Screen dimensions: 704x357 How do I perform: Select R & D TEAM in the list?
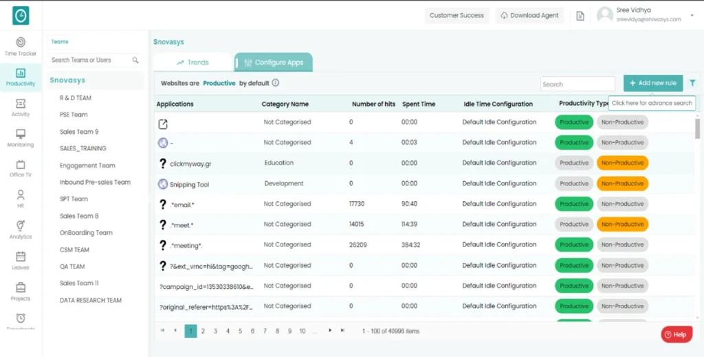click(x=76, y=97)
